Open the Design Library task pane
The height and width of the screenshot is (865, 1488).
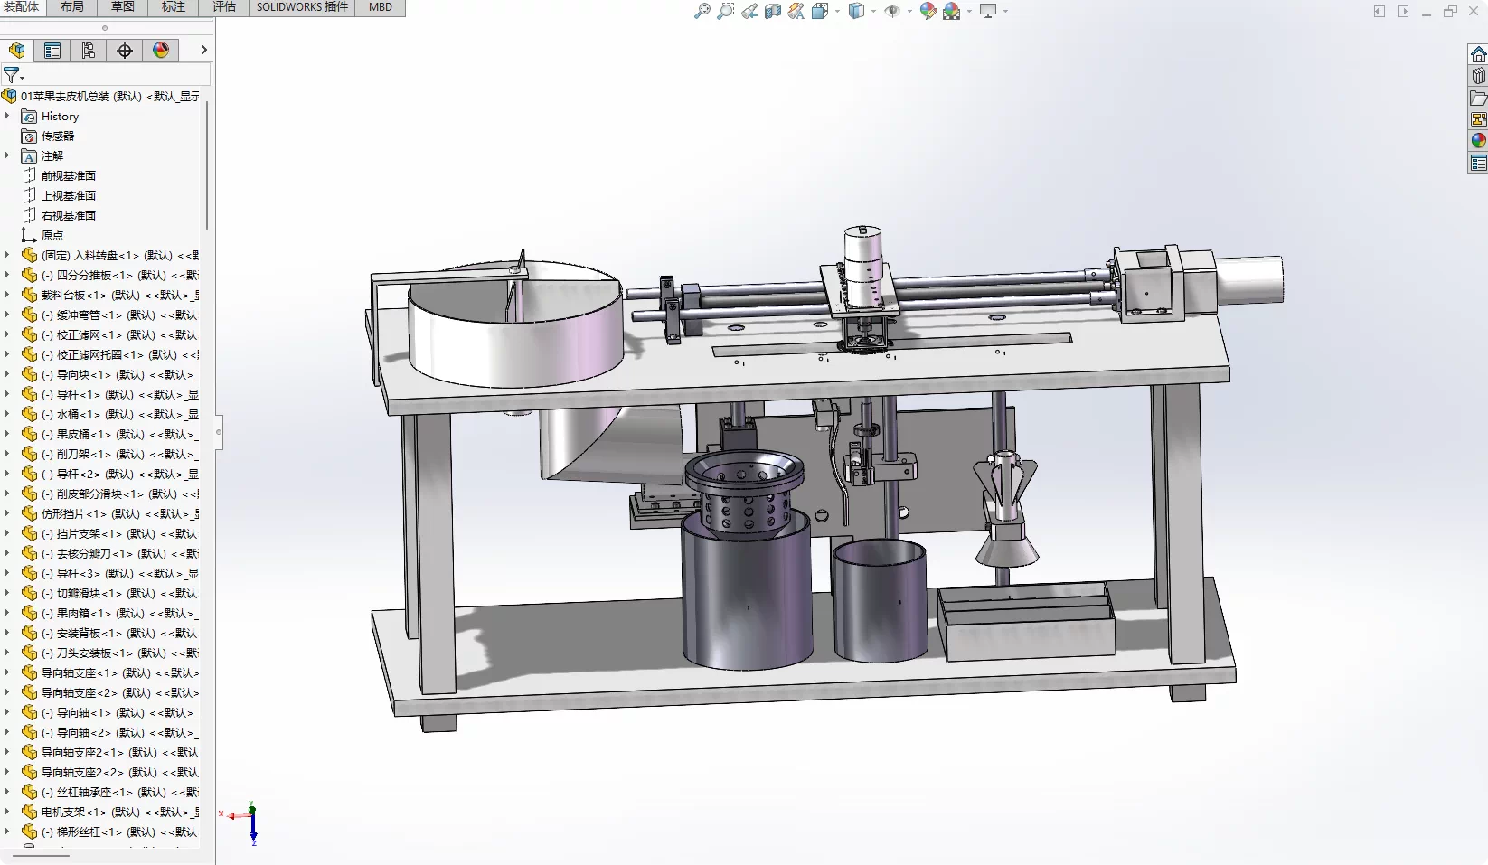click(x=1478, y=76)
